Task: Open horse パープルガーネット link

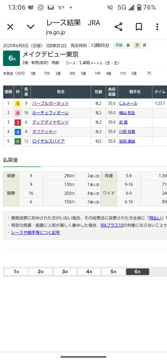Action: pos(50,103)
